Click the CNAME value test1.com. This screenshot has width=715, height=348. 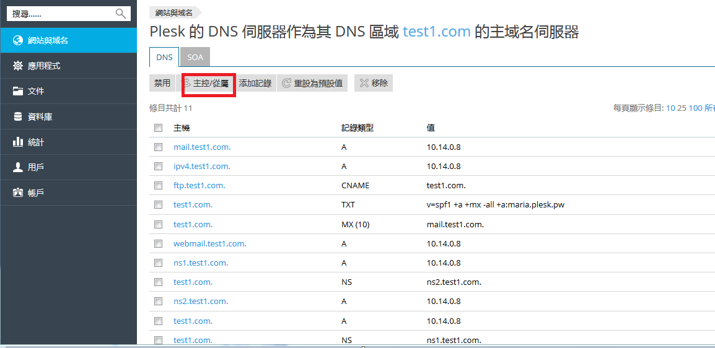click(x=446, y=185)
